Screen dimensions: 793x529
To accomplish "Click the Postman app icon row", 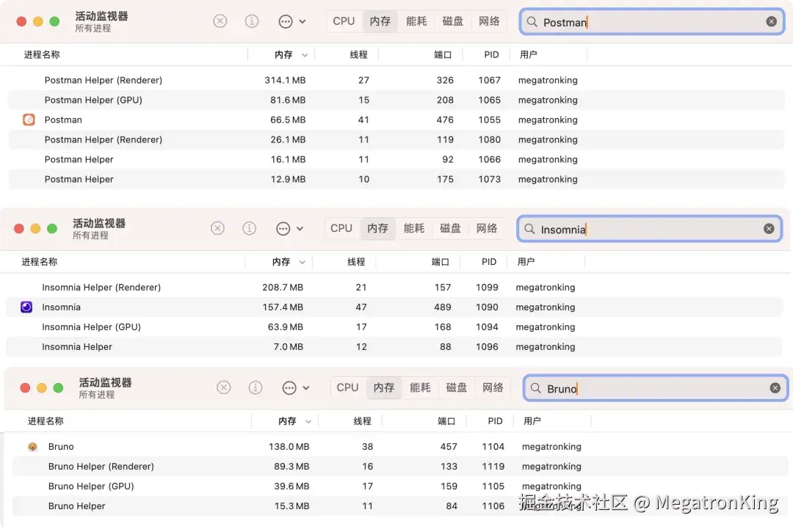I will tap(396, 120).
